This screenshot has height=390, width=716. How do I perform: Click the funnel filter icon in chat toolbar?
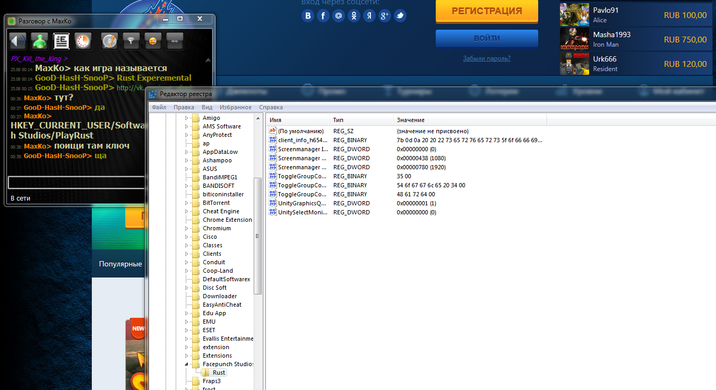pos(131,41)
